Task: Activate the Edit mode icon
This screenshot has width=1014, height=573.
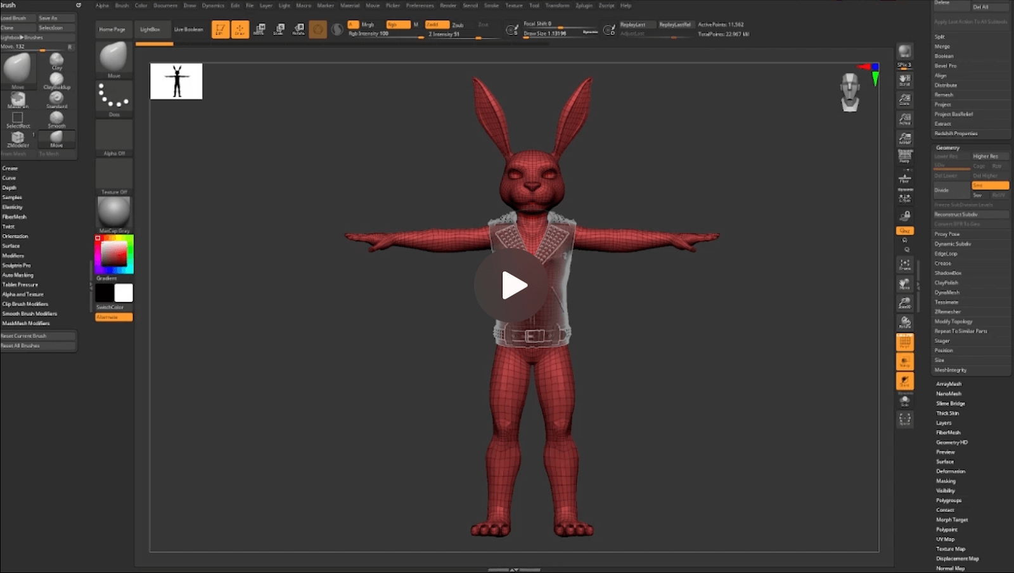Action: [220, 29]
